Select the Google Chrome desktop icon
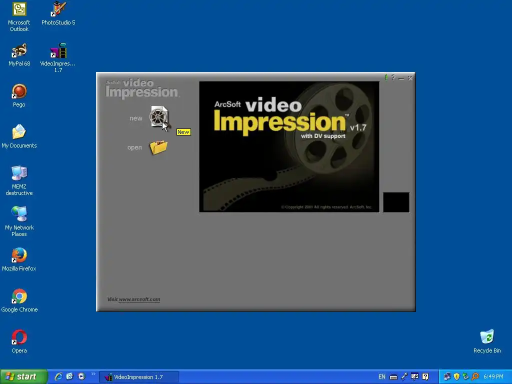Image resolution: width=512 pixels, height=384 pixels. 19,300
